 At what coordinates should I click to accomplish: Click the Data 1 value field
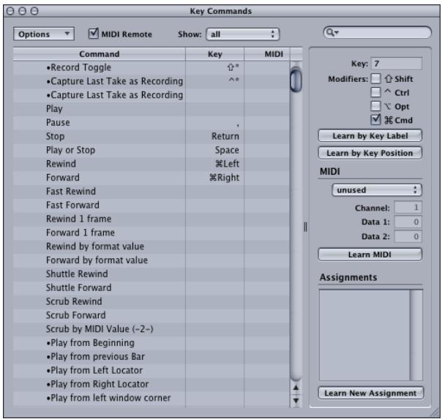408,222
